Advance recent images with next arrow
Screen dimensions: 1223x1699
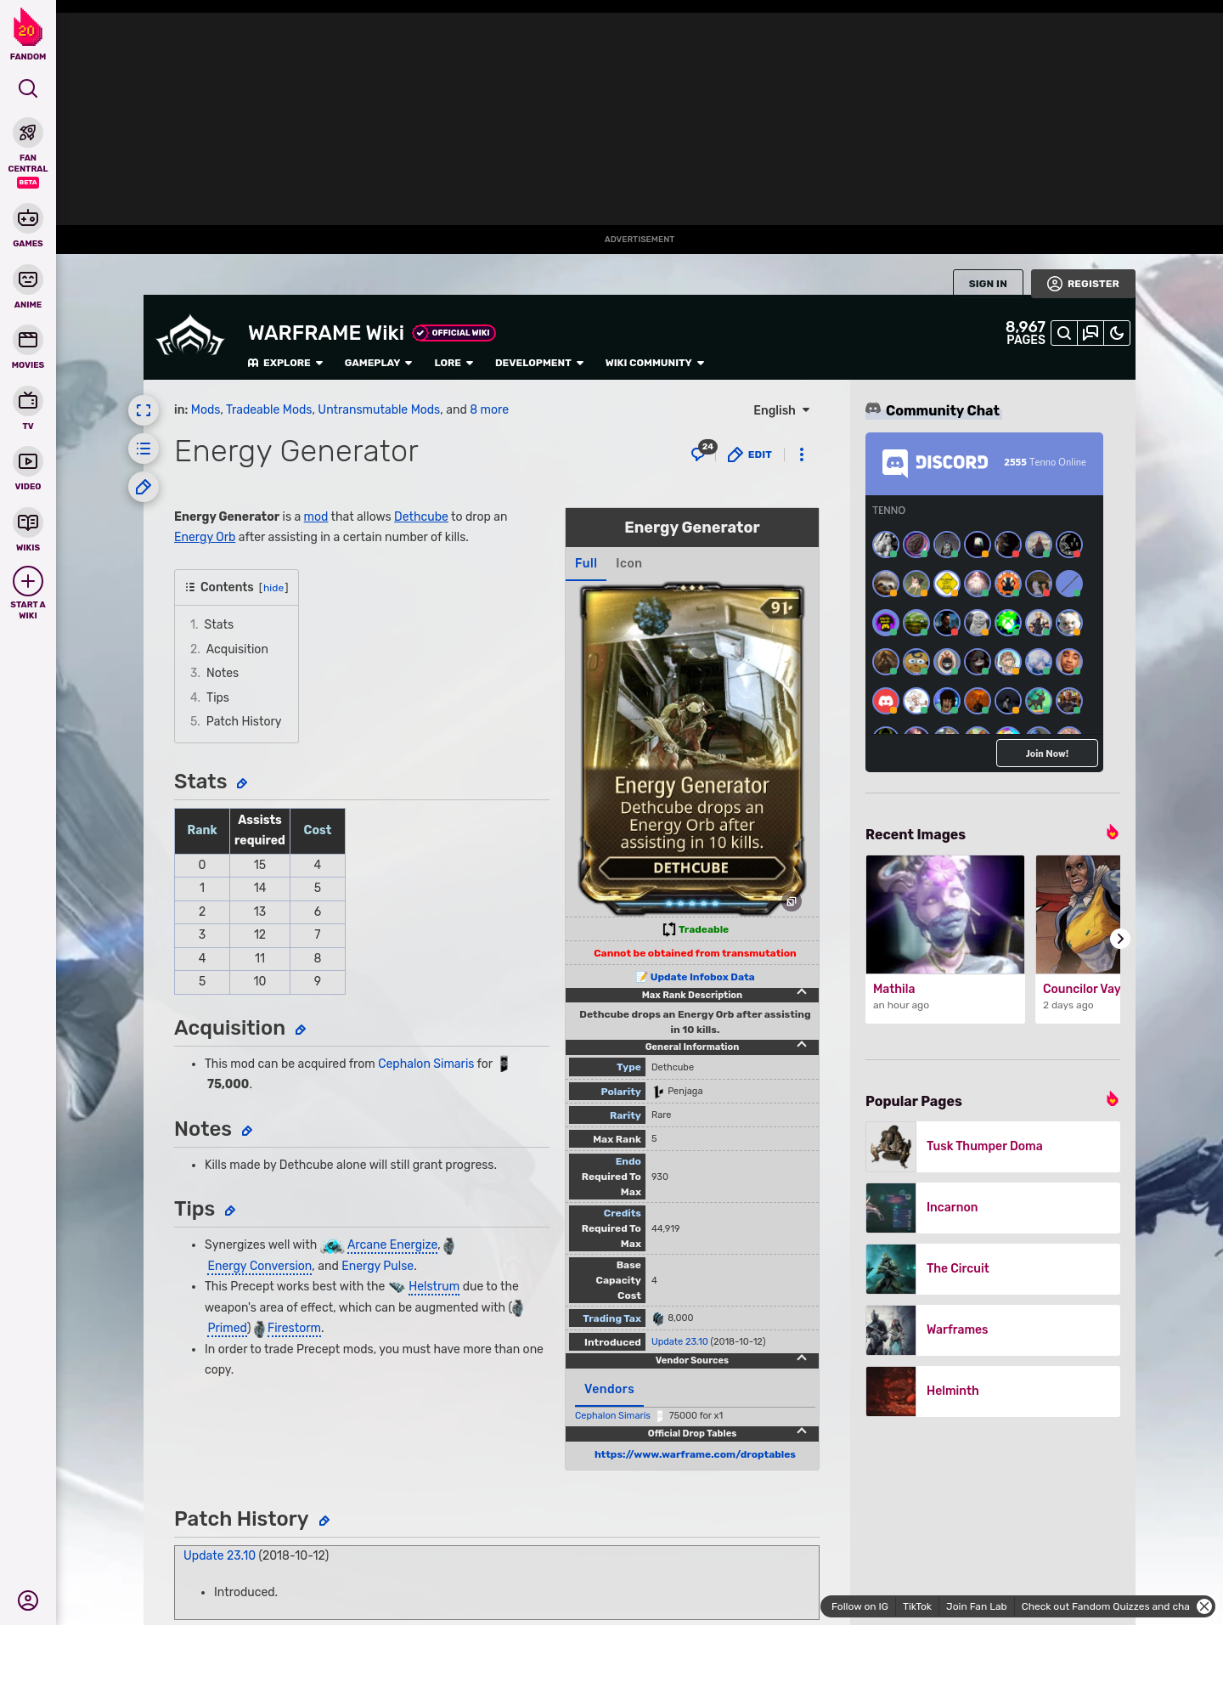coord(1119,939)
